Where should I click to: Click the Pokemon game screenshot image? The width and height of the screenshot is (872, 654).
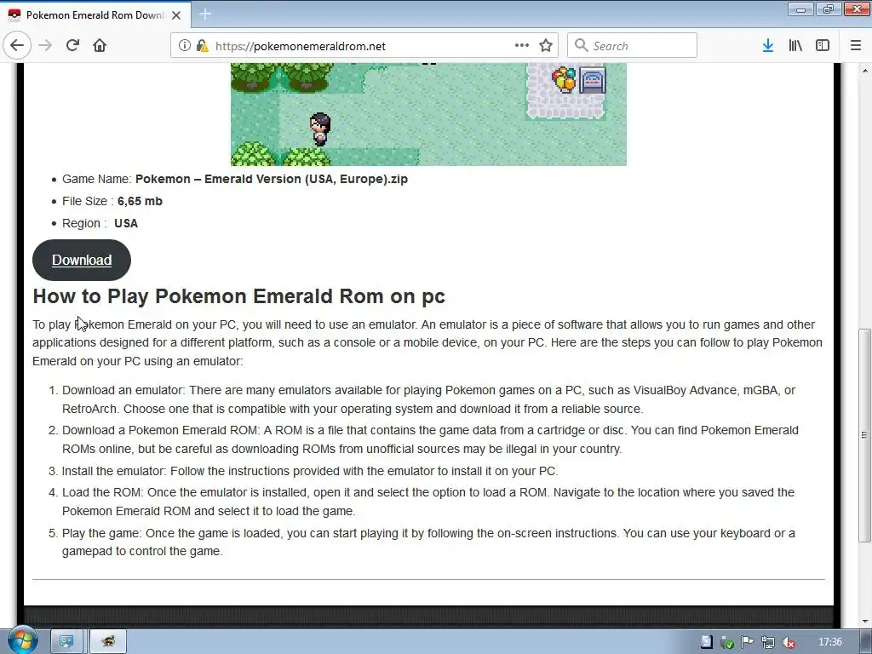429,114
